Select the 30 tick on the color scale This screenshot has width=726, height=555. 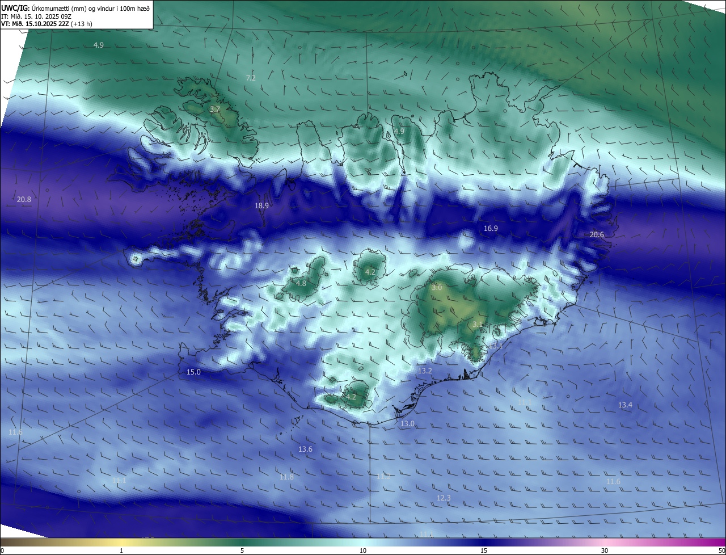click(605, 550)
